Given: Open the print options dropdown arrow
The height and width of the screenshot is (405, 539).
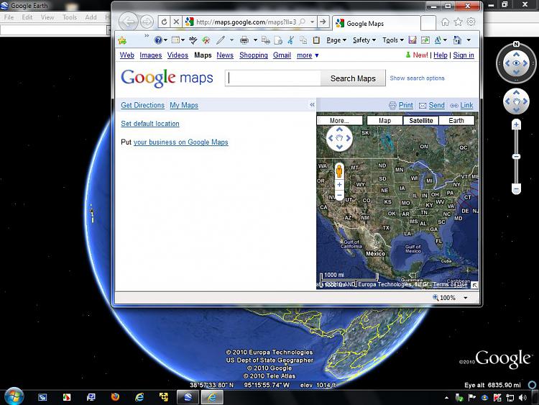Looking at the screenshot, I should [x=255, y=40].
